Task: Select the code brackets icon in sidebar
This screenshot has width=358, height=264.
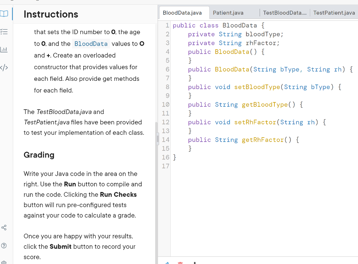Action: [4, 66]
